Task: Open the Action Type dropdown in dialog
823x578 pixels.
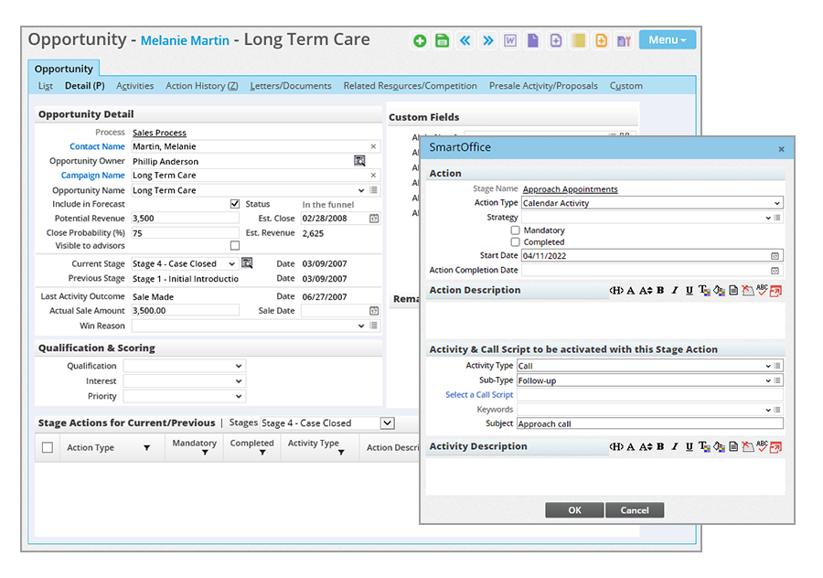Action: (x=776, y=203)
